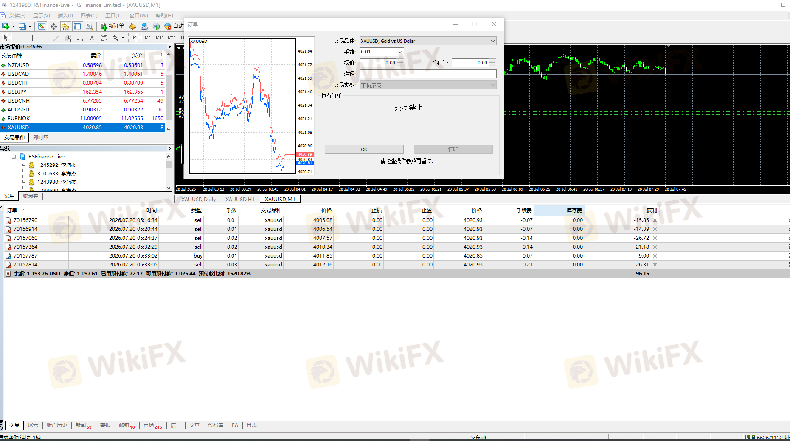Image resolution: width=790 pixels, height=441 pixels.
Task: Click the 注释 comment input field
Action: [428, 74]
